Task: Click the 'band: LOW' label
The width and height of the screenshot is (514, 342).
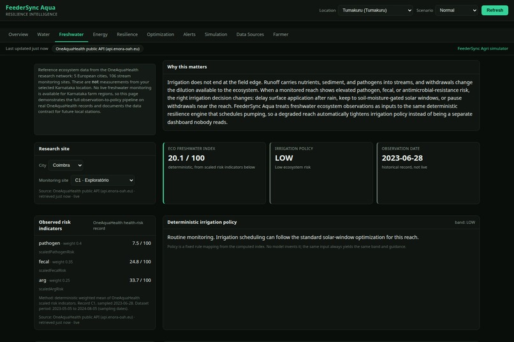Action: point(465,222)
